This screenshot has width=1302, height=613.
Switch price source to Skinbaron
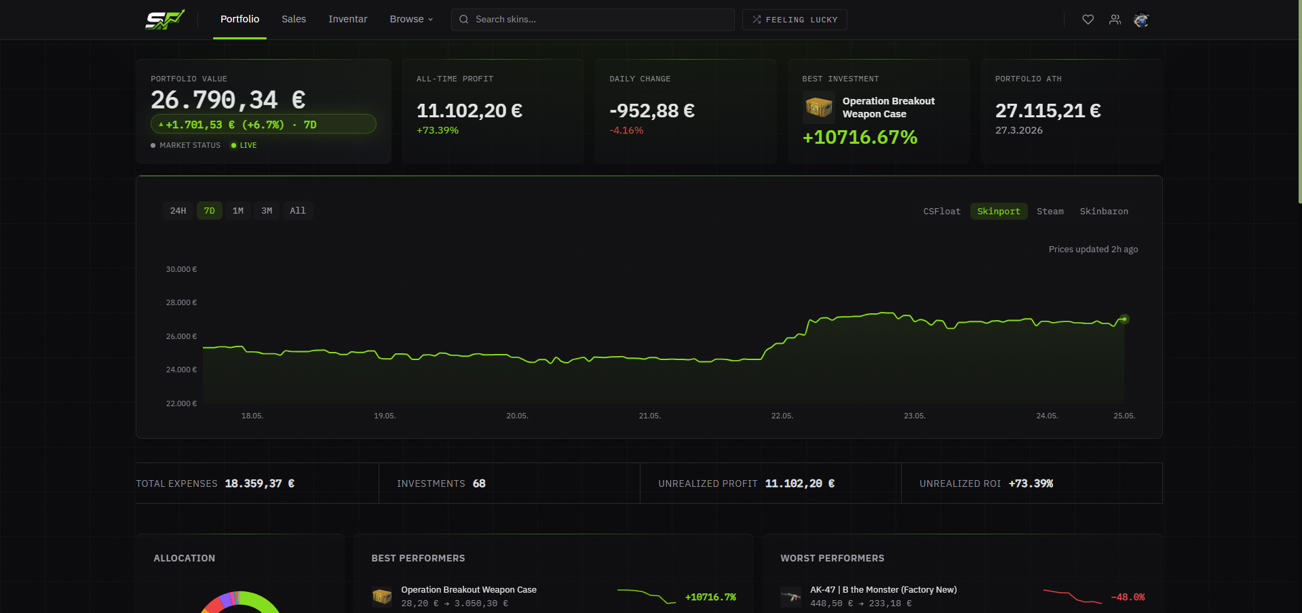tap(1104, 212)
